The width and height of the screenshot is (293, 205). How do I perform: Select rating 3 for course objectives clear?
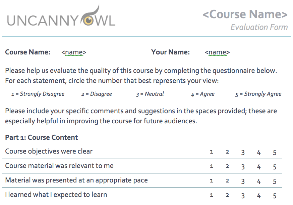tap(243, 152)
